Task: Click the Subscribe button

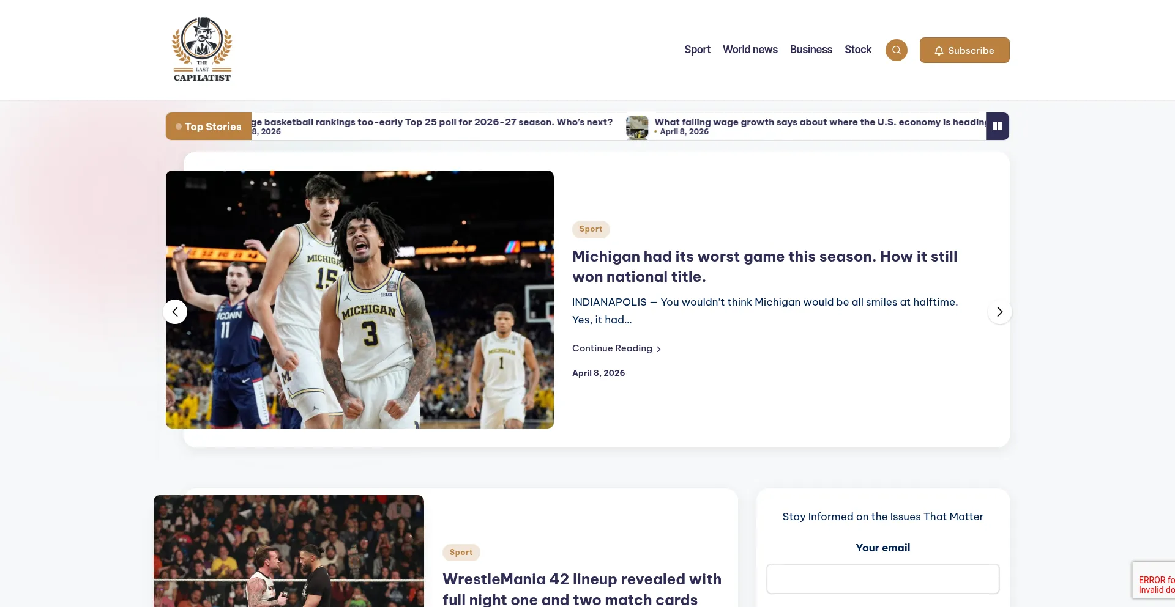Action: tap(964, 50)
